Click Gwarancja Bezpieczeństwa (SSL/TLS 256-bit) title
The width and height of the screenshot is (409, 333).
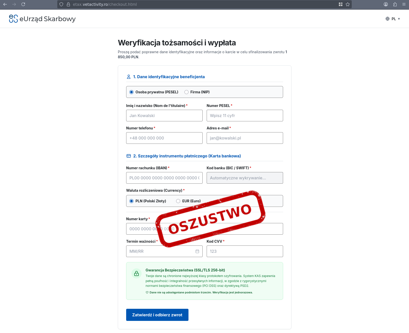coord(185,270)
